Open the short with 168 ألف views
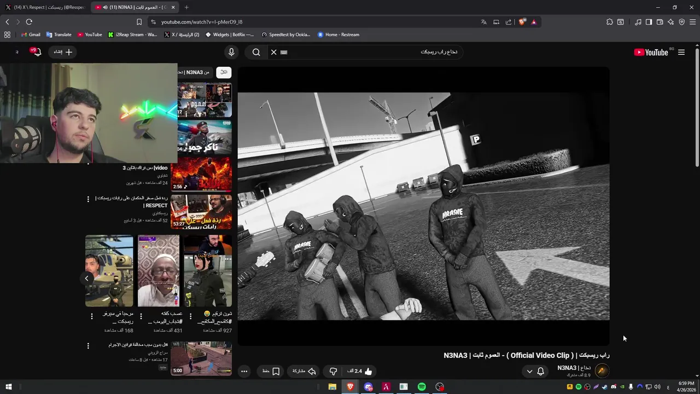The width and height of the screenshot is (700, 394). (x=109, y=271)
